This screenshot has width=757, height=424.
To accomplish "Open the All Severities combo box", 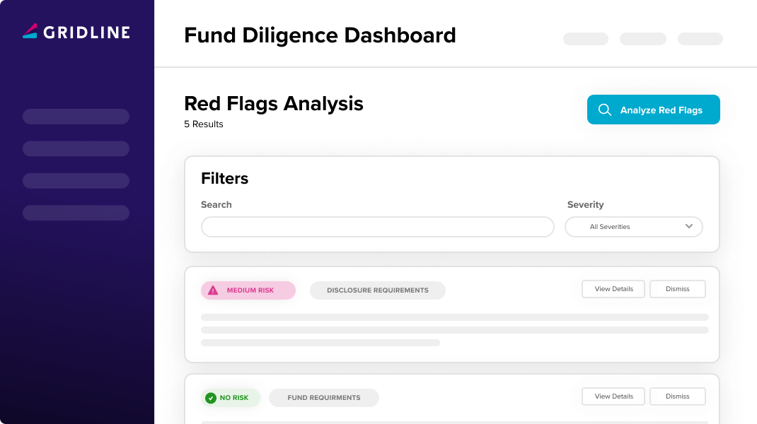I will pos(633,227).
